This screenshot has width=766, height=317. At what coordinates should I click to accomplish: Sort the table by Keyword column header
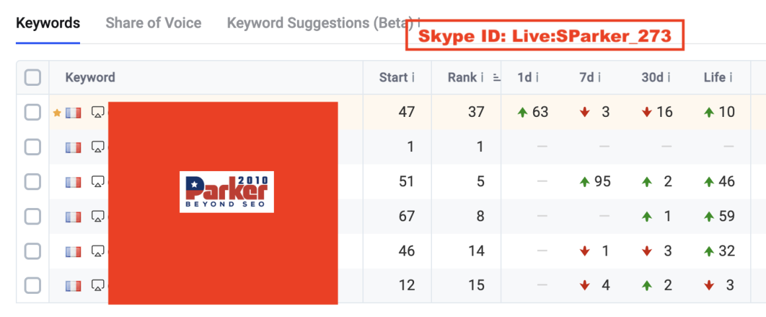point(91,77)
